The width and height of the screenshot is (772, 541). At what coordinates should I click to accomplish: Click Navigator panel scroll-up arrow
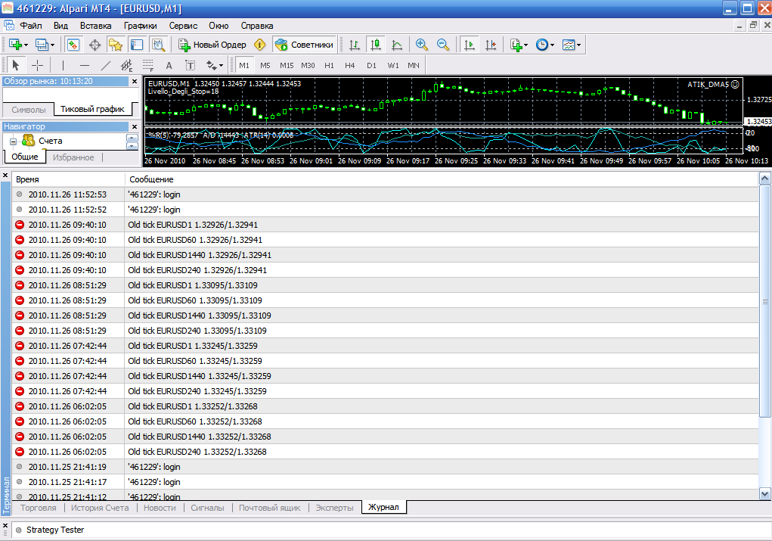point(132,138)
